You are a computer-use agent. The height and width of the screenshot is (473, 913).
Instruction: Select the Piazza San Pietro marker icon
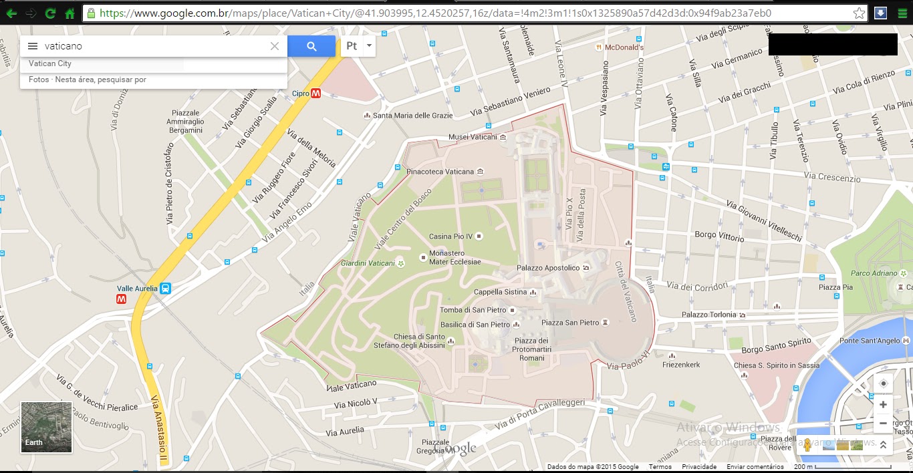point(606,323)
